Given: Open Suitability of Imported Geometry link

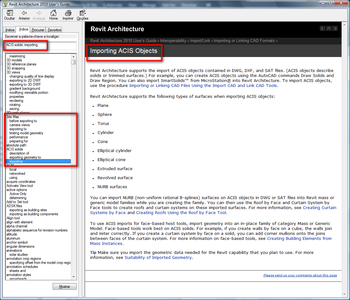Looking at the screenshot, I should (158, 258).
